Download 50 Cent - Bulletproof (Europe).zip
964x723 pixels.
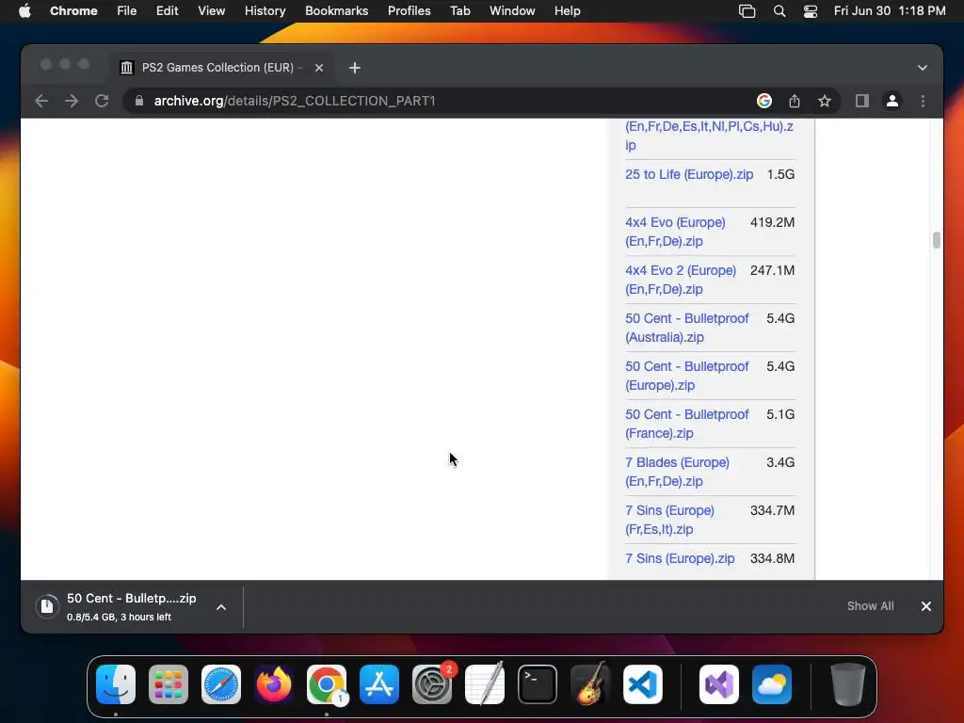686,376
